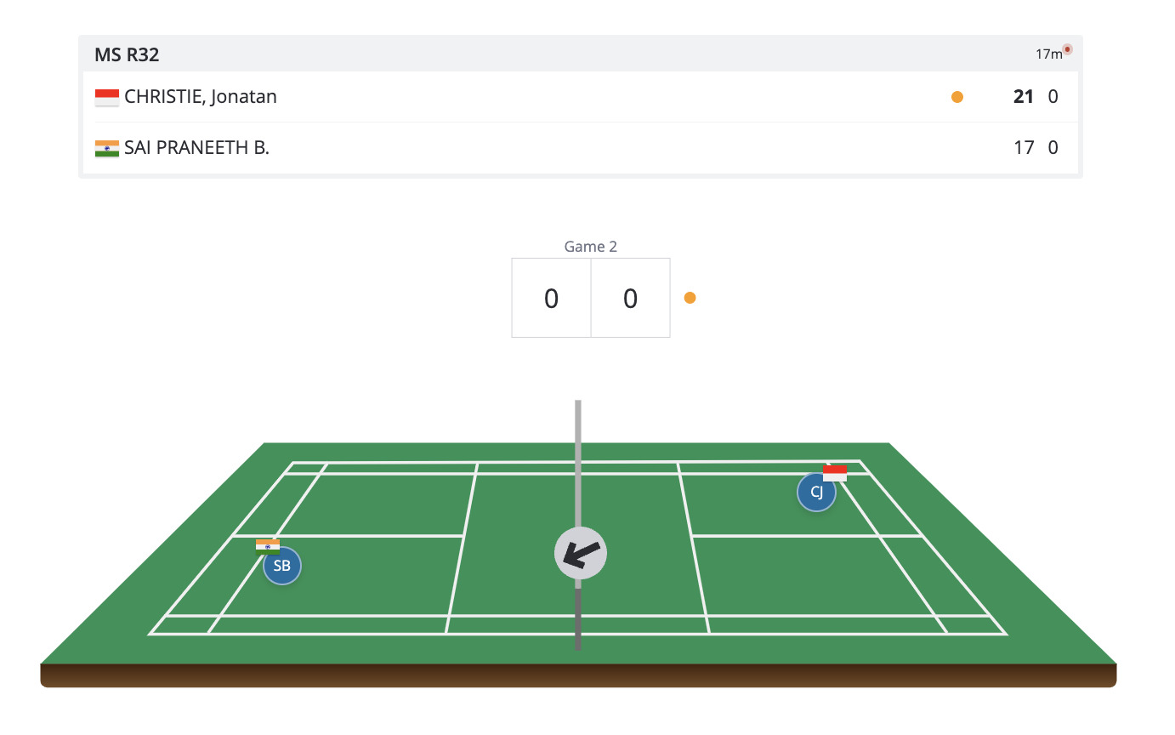Click Sai Praneeth's first game score of 17
This screenshot has width=1175, height=735.
[1024, 148]
